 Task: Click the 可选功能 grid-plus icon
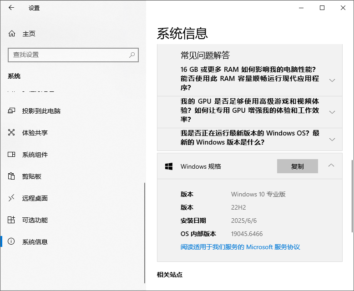click(x=11, y=220)
